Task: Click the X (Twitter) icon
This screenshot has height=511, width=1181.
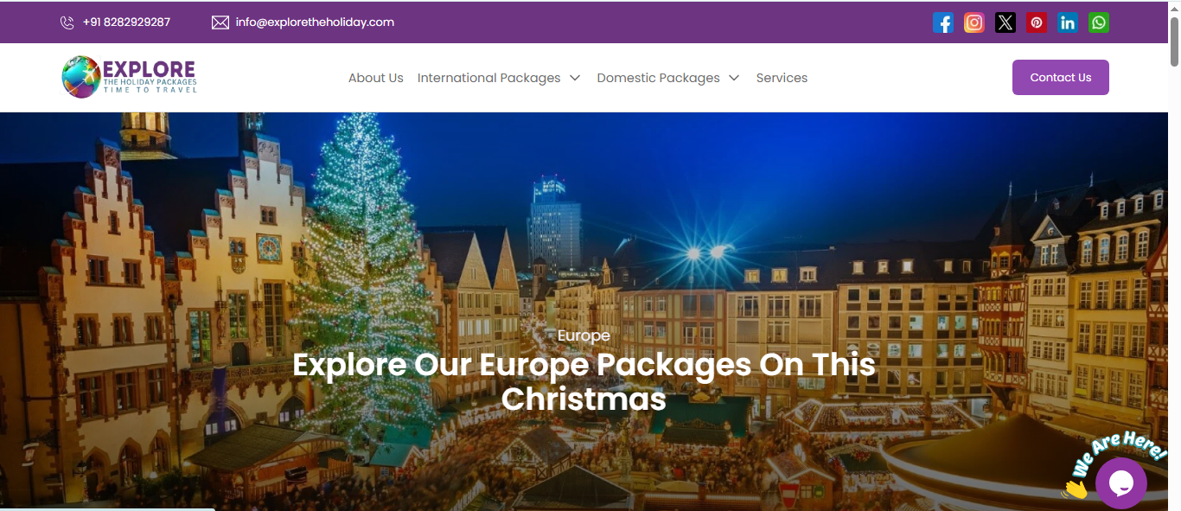Action: [x=1005, y=22]
